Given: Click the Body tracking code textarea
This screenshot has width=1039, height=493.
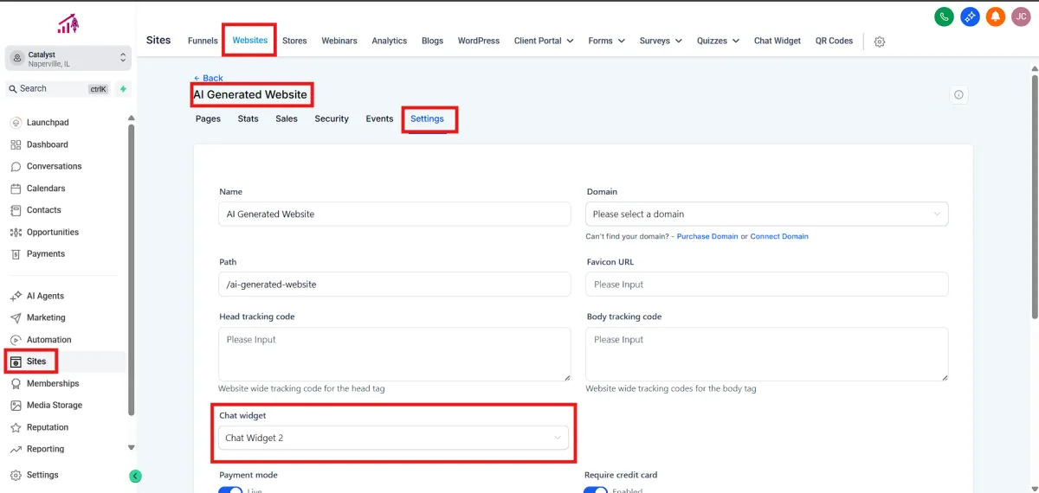Looking at the screenshot, I should click(x=767, y=354).
